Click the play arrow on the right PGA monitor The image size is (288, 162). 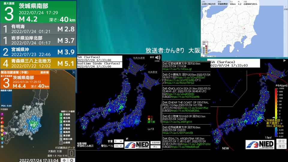click(x=284, y=60)
